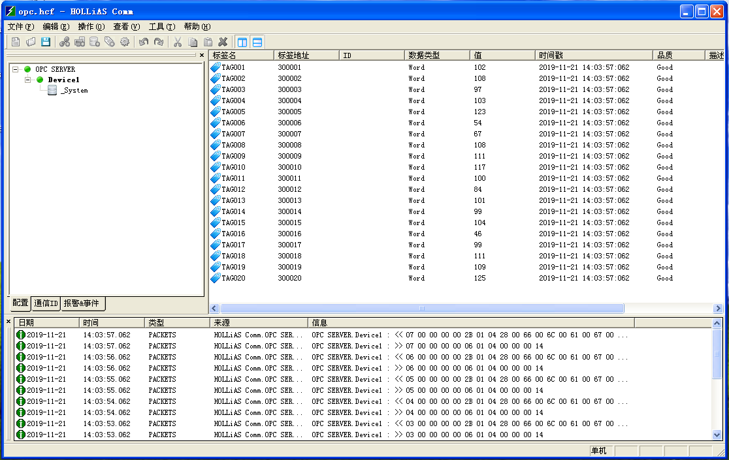Viewport: 729px width, 460px height.
Task: Click the 类型 log column header
Action: coord(178,322)
